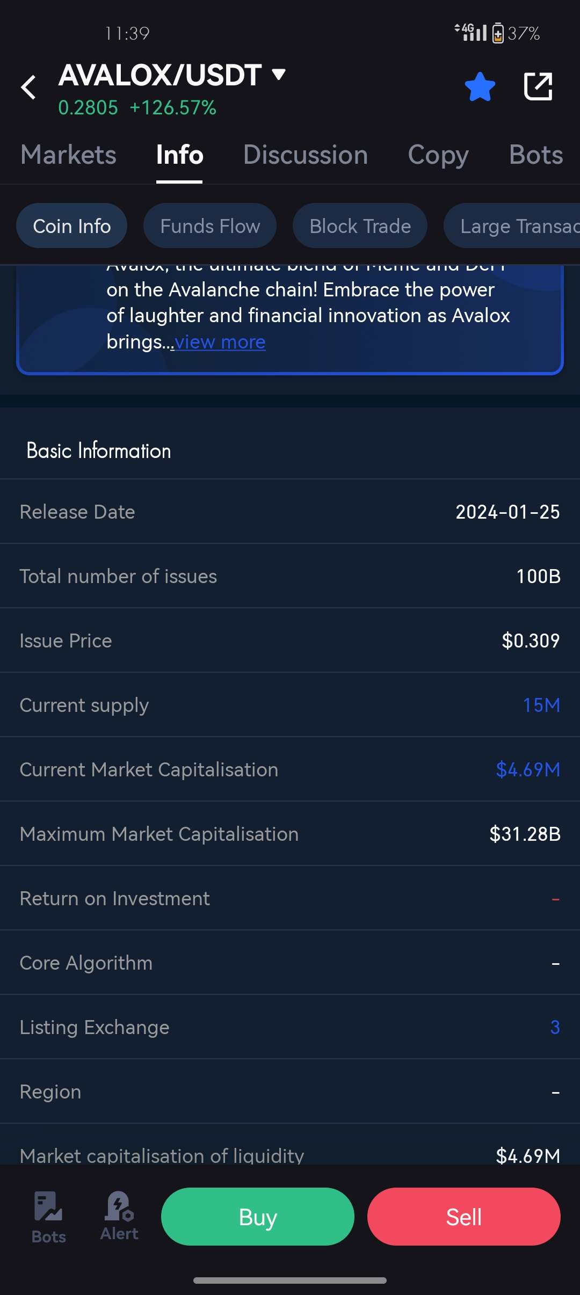
Task: Select the Block Trade chip
Action: click(x=360, y=226)
